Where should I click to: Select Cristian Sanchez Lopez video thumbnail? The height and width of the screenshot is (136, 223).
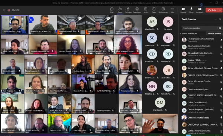click(14, 25)
